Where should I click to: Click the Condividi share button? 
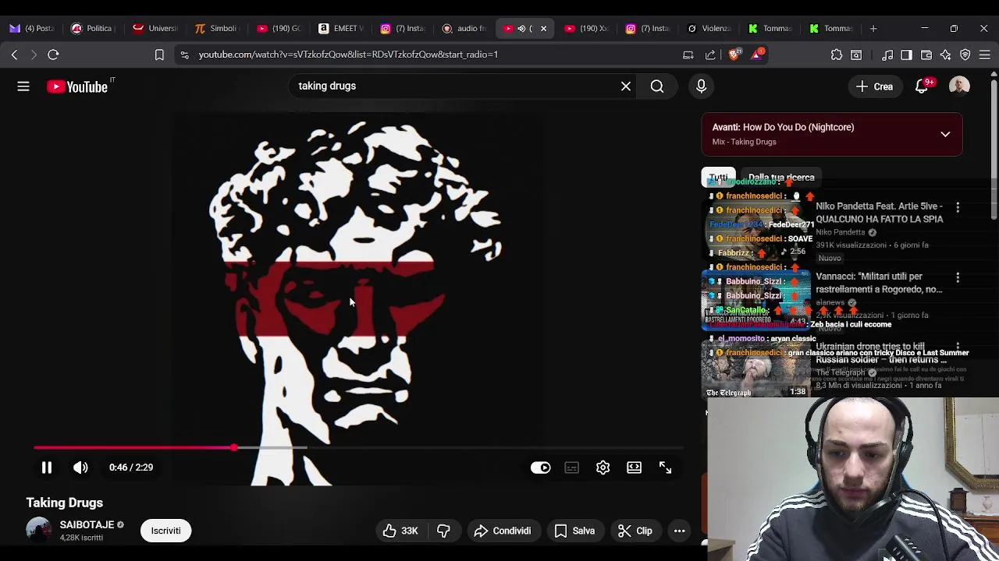[x=502, y=531]
